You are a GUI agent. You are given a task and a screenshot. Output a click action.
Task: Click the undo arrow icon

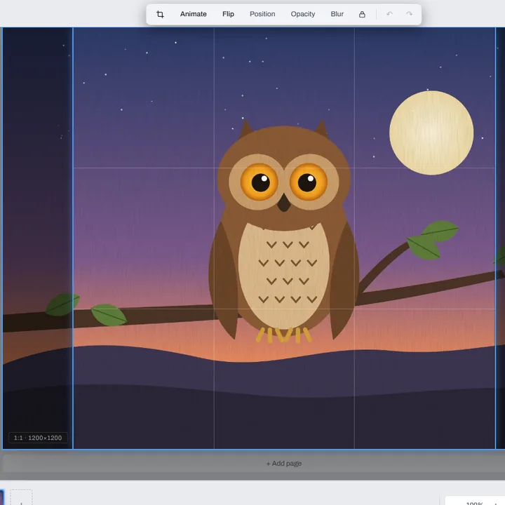point(389,14)
